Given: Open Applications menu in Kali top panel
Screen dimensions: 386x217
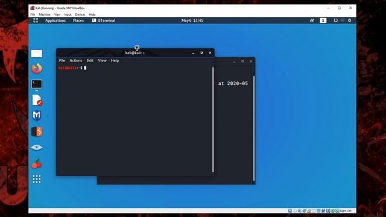Looking at the screenshot, I should click(x=55, y=20).
